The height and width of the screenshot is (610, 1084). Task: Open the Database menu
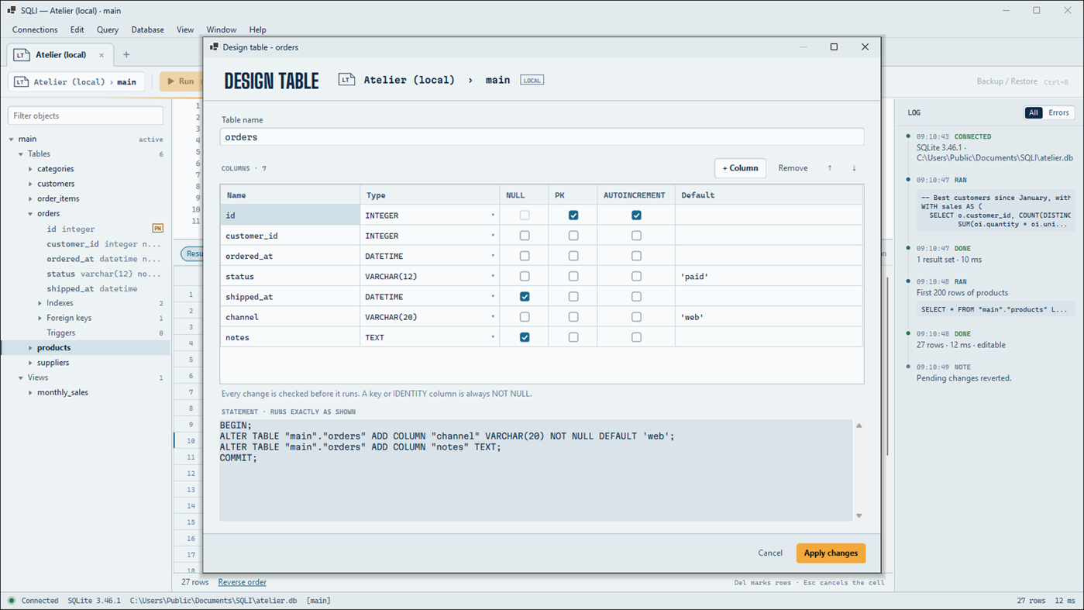(147, 29)
